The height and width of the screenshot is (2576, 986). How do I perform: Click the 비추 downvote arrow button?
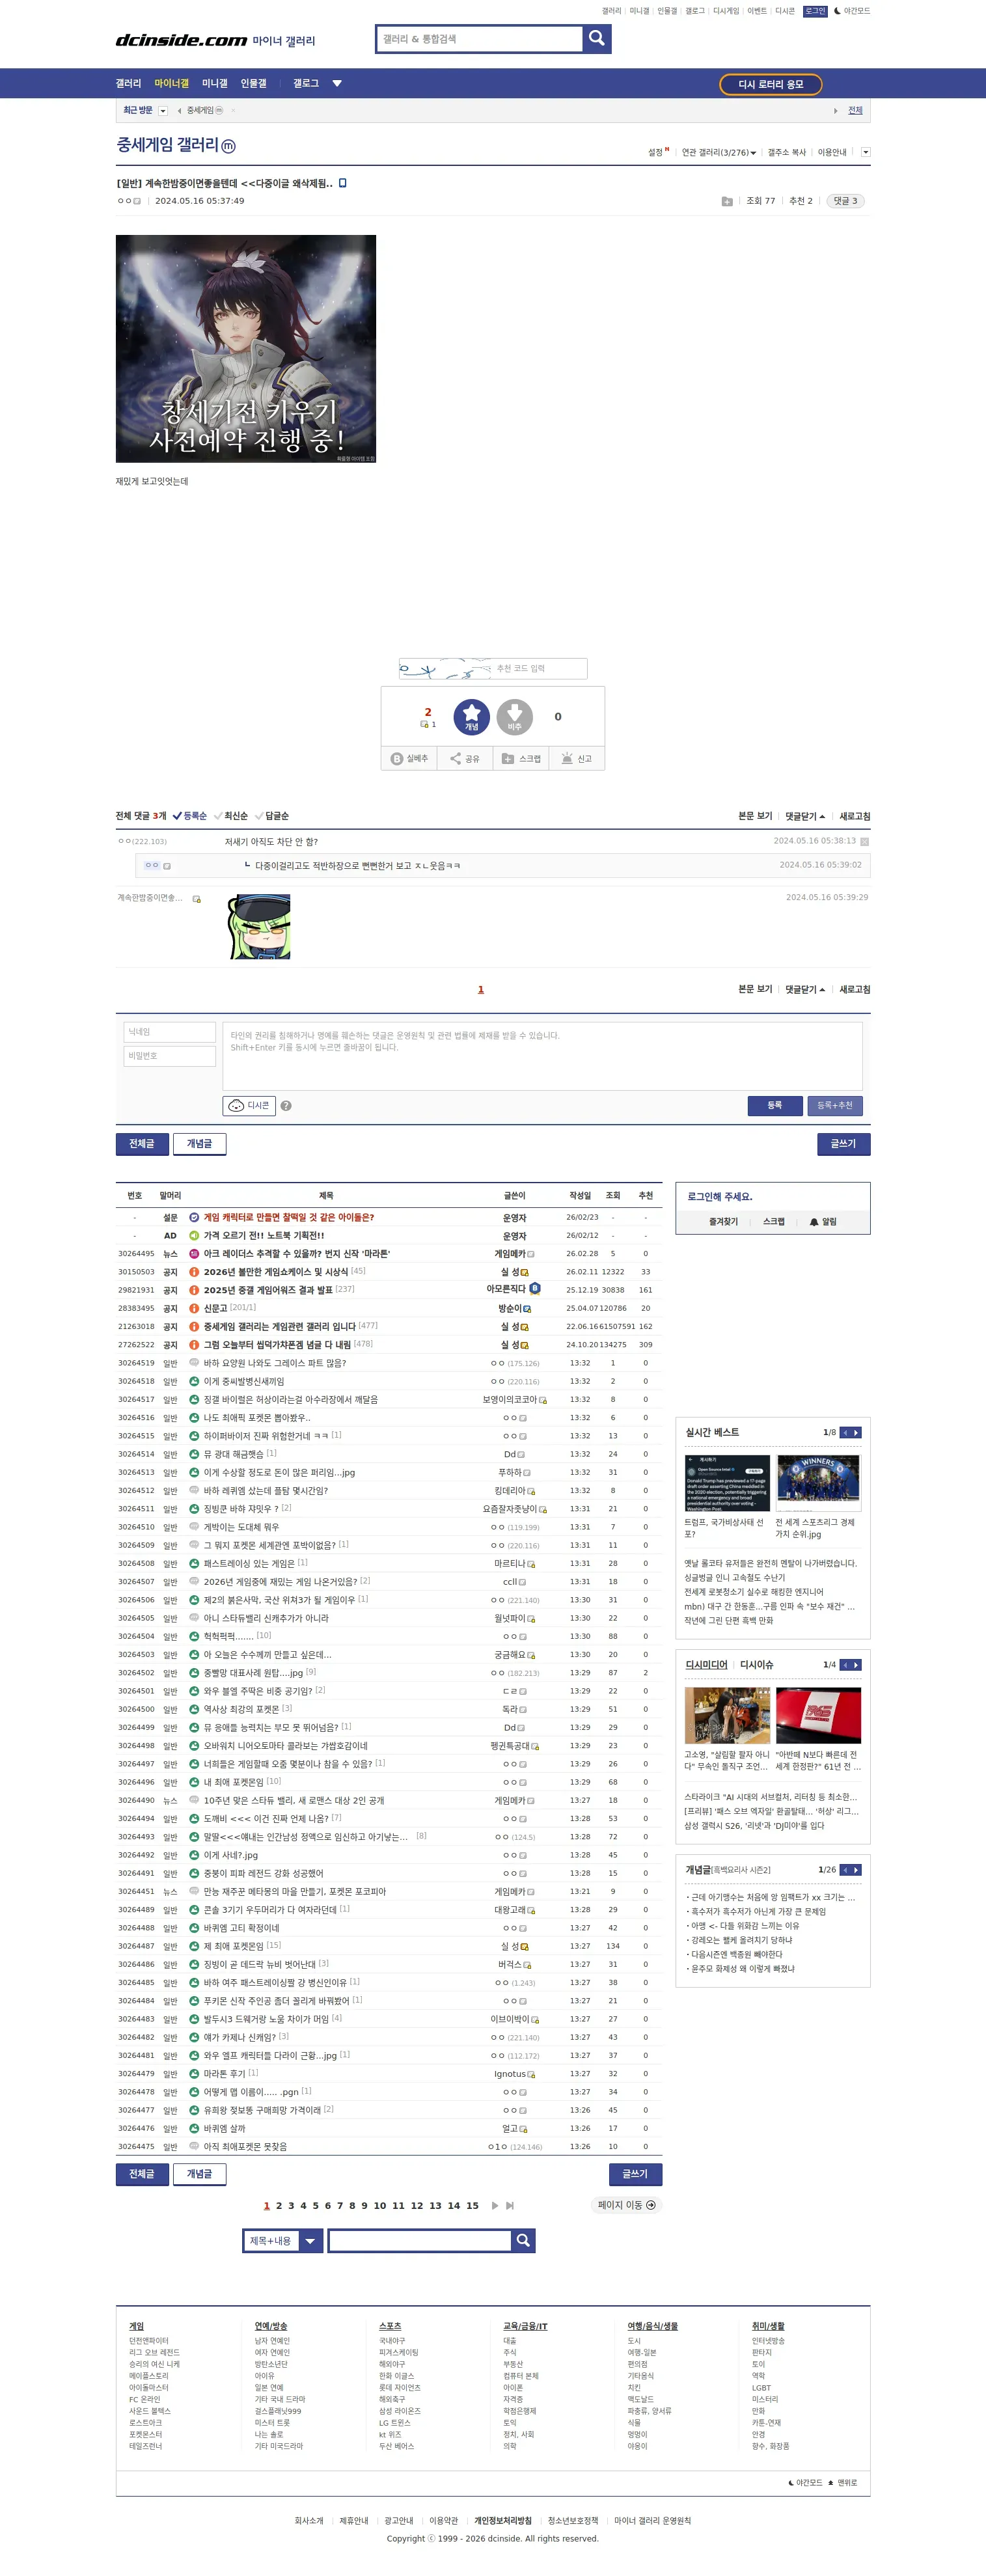tap(514, 716)
